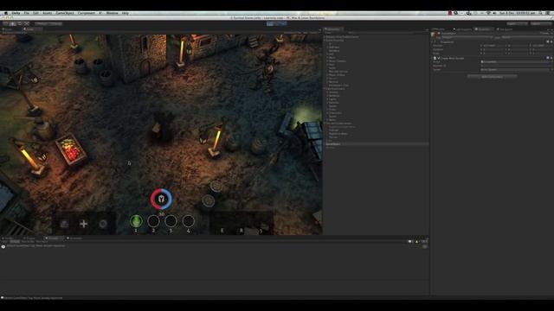Open Notification Center in the macOS menu bar
Screen dimensions: 554x311
548,13
